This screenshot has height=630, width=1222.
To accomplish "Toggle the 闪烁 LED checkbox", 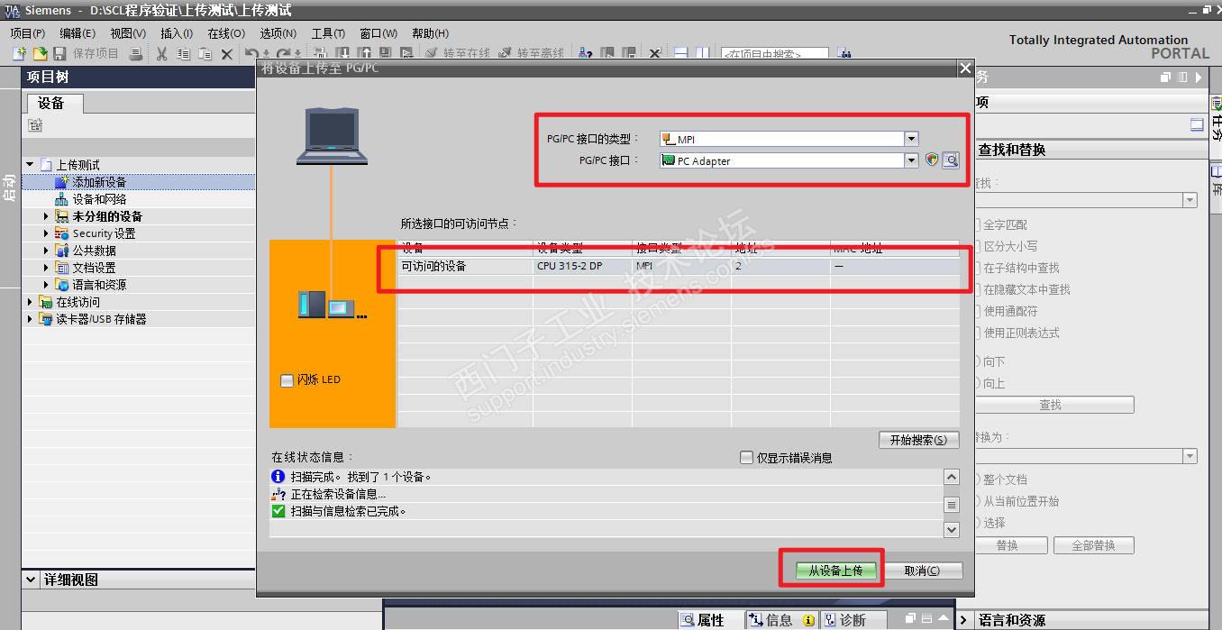I will tap(287, 380).
